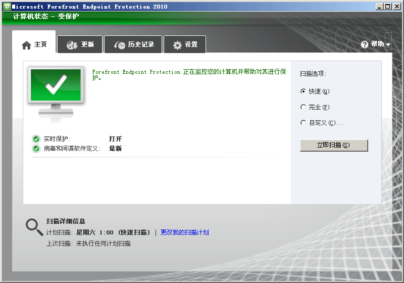Click the magnifying glass scan details icon
This screenshot has width=404, height=283.
[x=34, y=227]
